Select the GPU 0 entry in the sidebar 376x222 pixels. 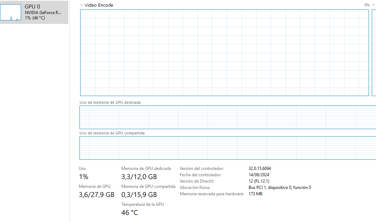43,12
